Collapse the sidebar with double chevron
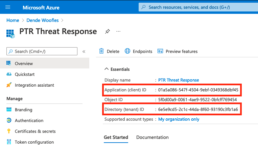 click(84, 51)
